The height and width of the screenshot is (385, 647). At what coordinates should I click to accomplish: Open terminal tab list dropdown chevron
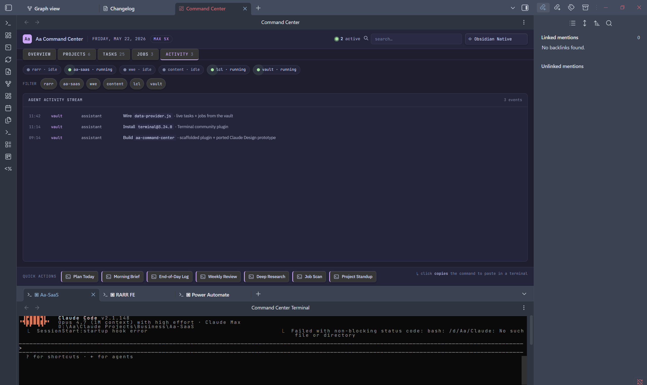[x=524, y=294]
